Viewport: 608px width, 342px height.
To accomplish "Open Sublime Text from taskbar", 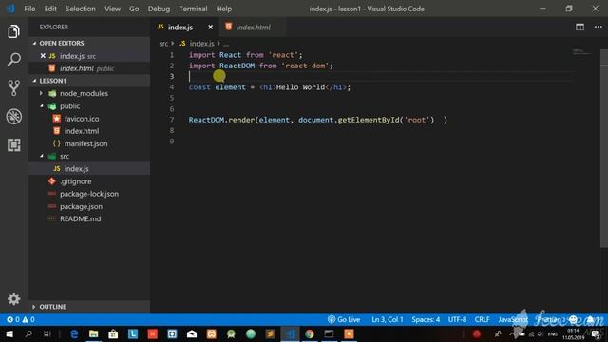I will coord(270,333).
